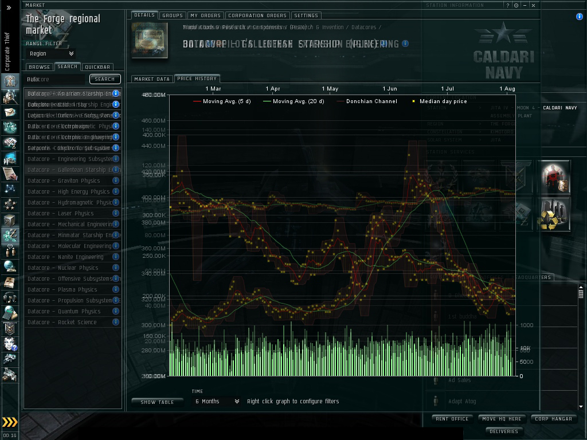
Task: Open the Groups tab
Action: (173, 15)
